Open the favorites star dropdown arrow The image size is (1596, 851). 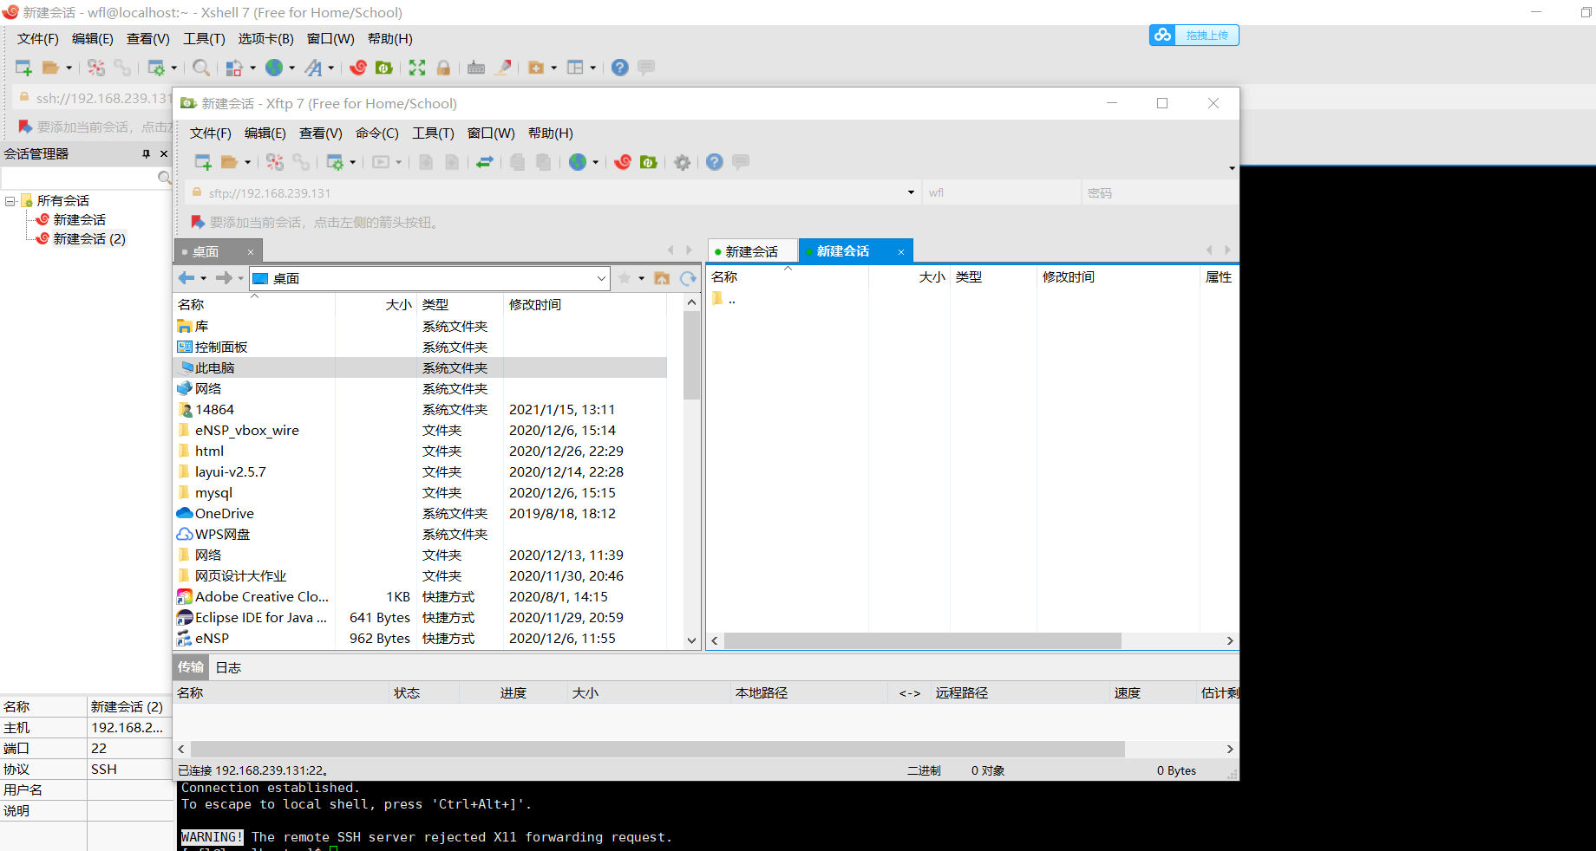click(642, 278)
